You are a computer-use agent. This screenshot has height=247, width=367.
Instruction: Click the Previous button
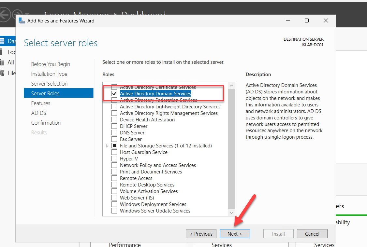(201, 234)
